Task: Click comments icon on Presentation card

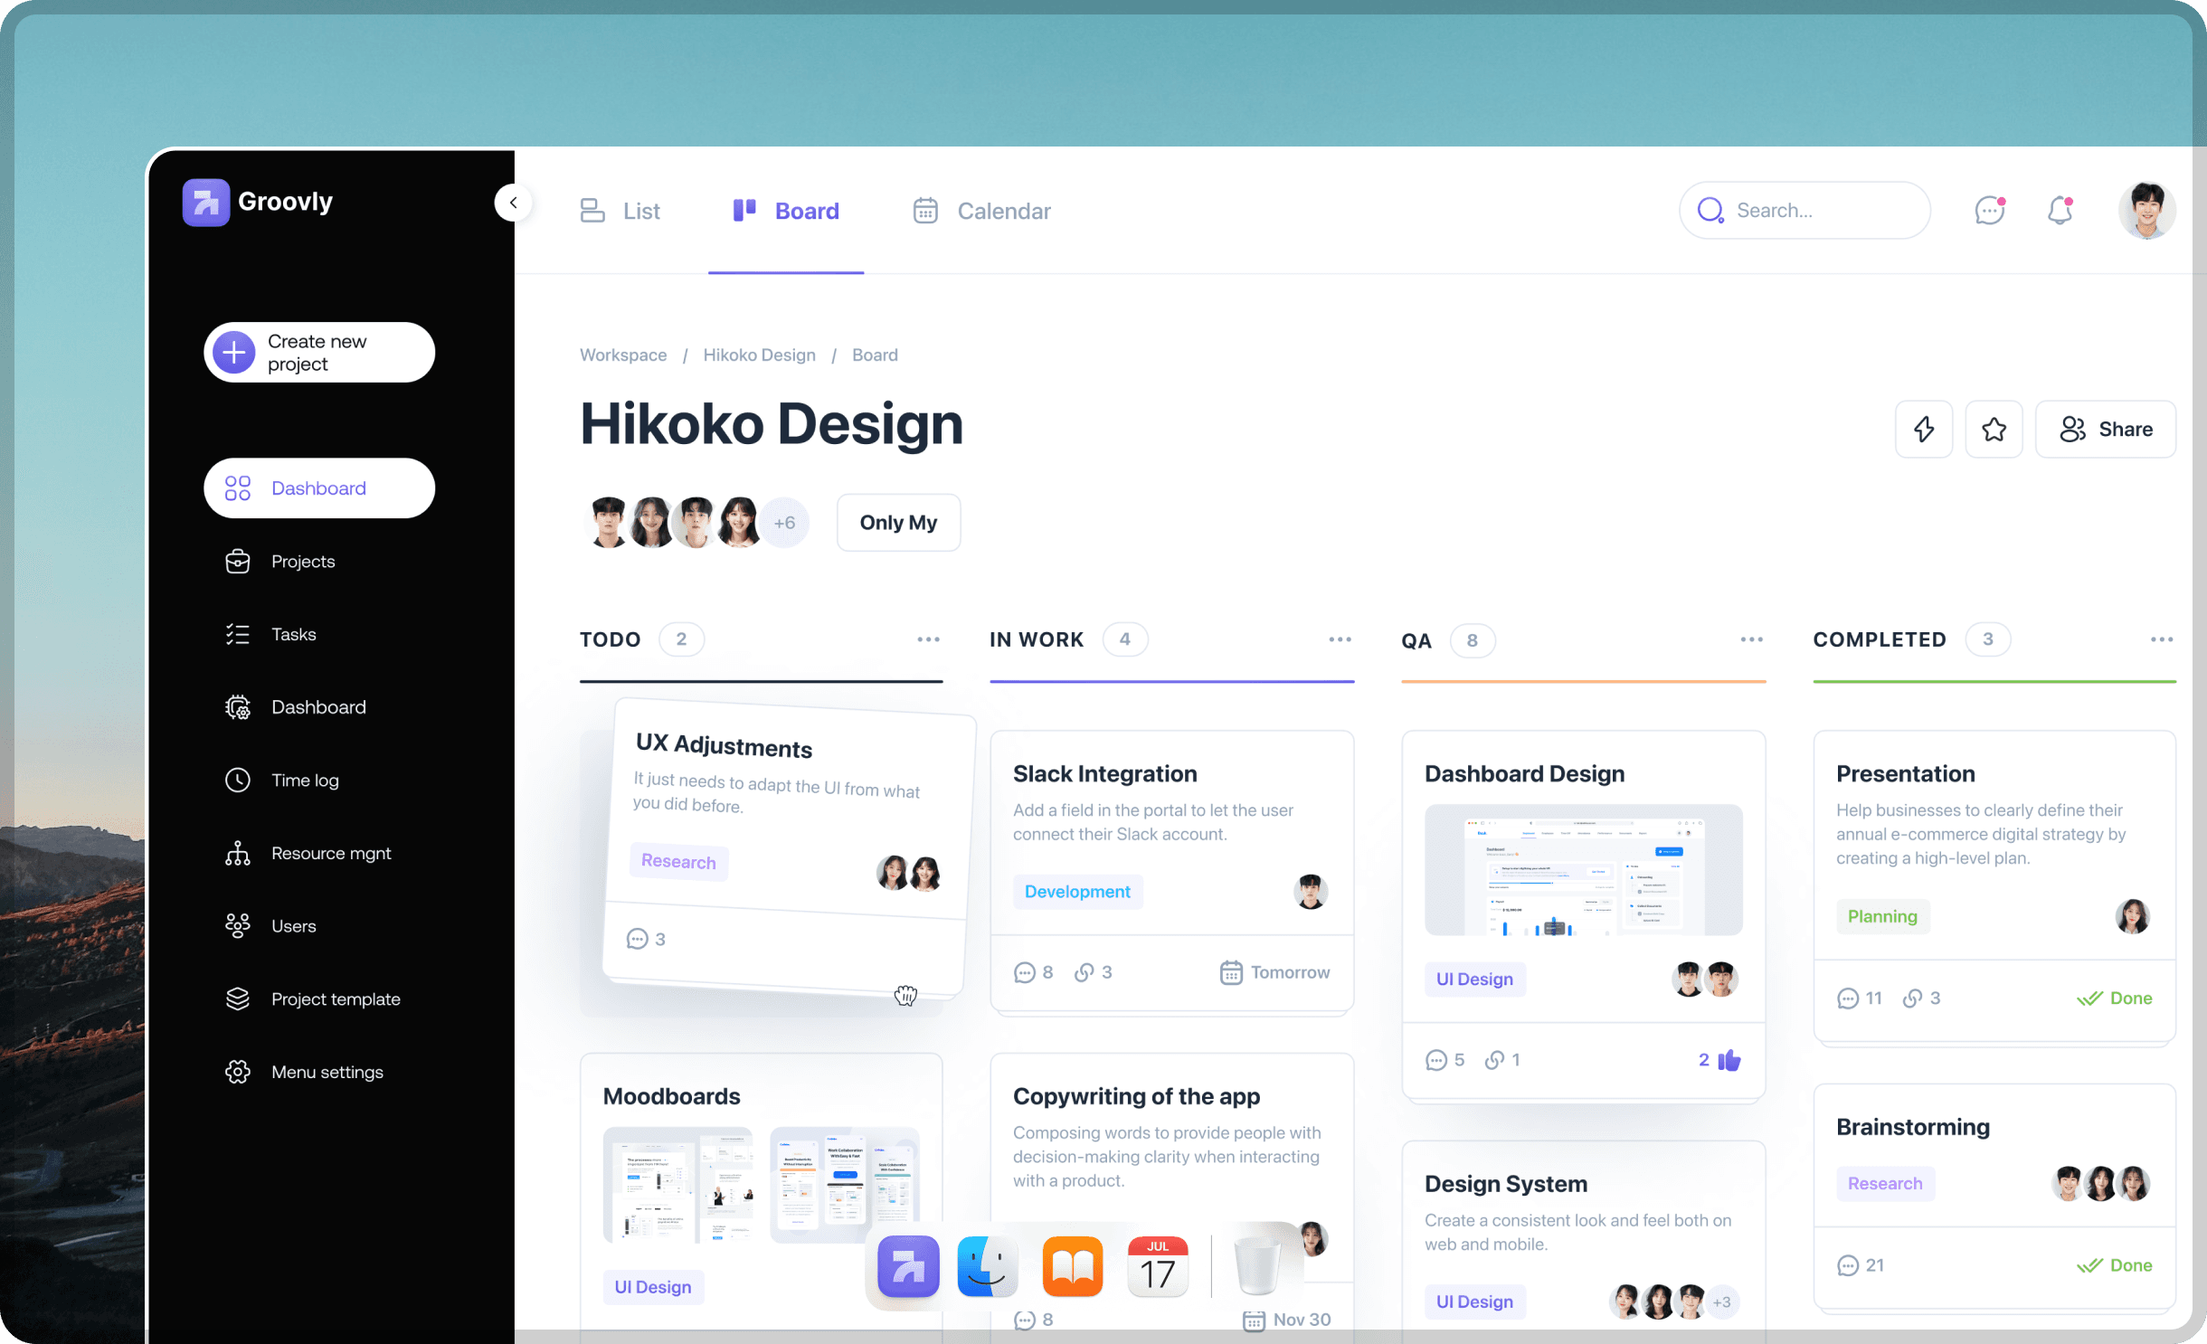Action: tap(1847, 999)
